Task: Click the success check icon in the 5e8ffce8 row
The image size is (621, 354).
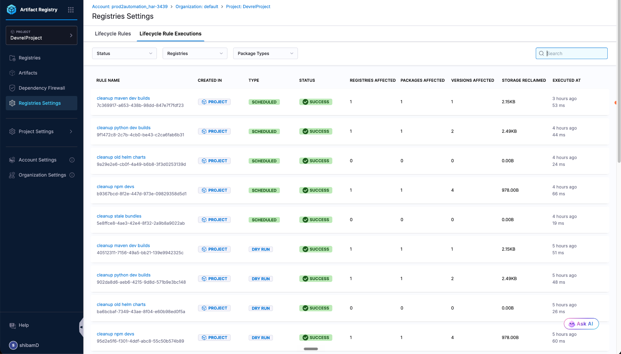Action: click(305, 220)
